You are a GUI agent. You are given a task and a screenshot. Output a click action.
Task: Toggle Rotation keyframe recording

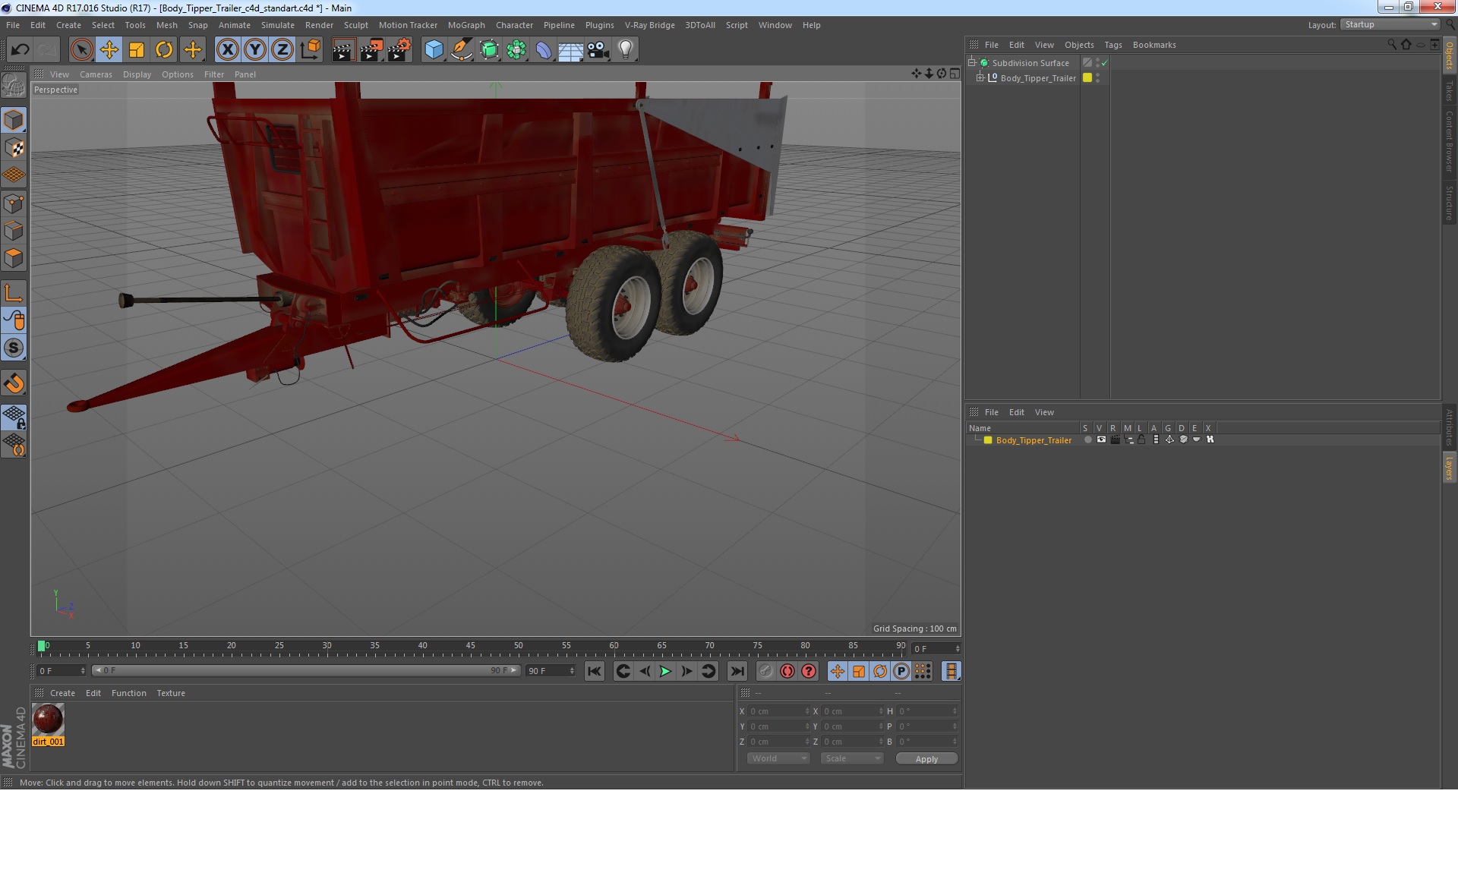point(880,671)
